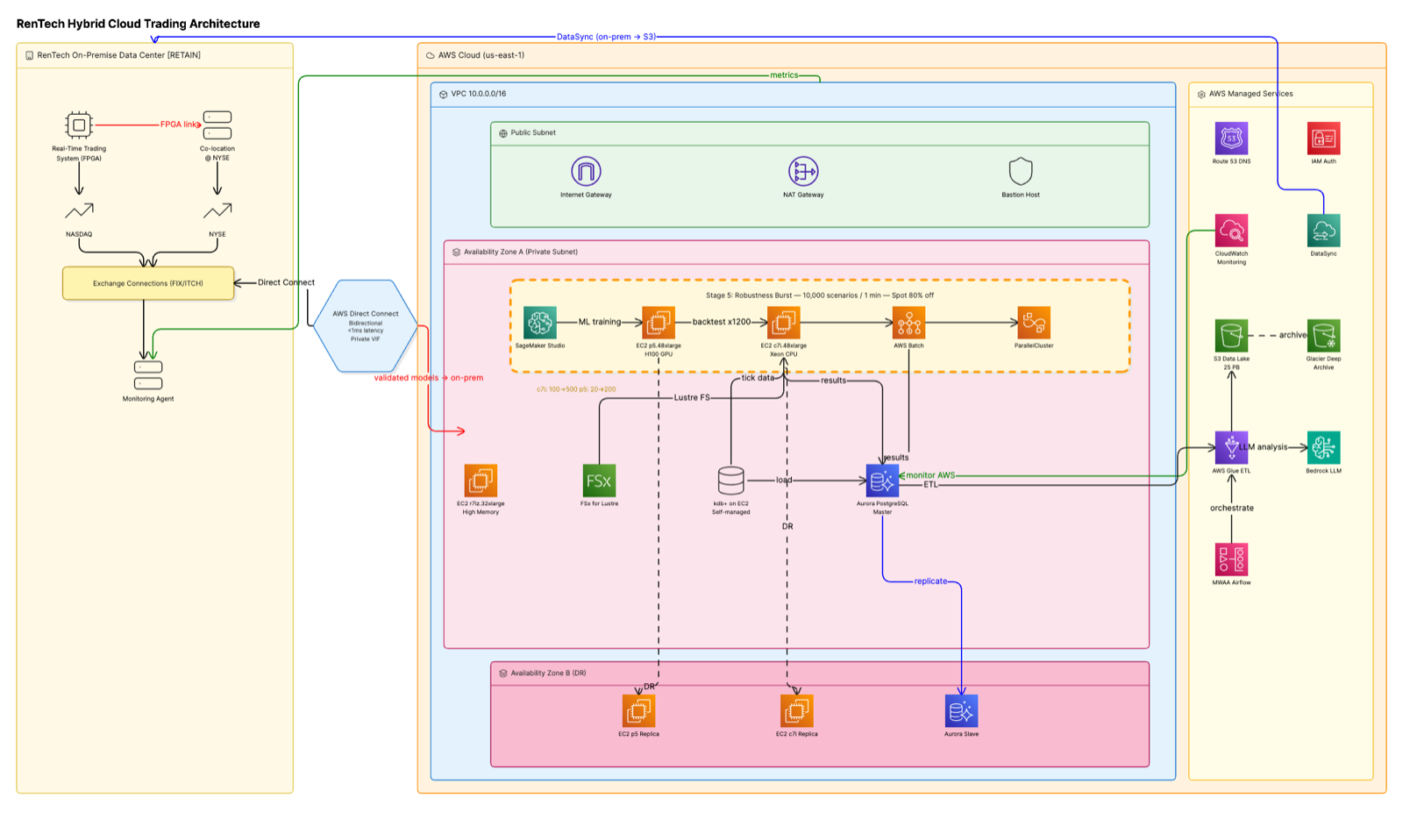Viewport: 1403px width, 819px height.
Task: Select the 'c7i: 100→500 p5: 20→200' scaling note
Action: pos(576,389)
